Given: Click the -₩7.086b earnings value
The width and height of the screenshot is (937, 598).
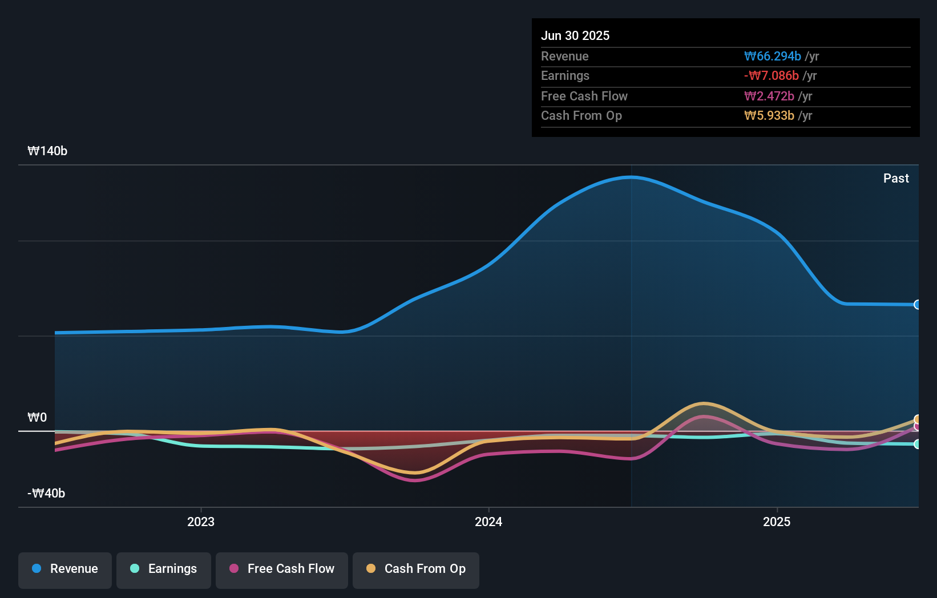Looking at the screenshot, I should [772, 76].
